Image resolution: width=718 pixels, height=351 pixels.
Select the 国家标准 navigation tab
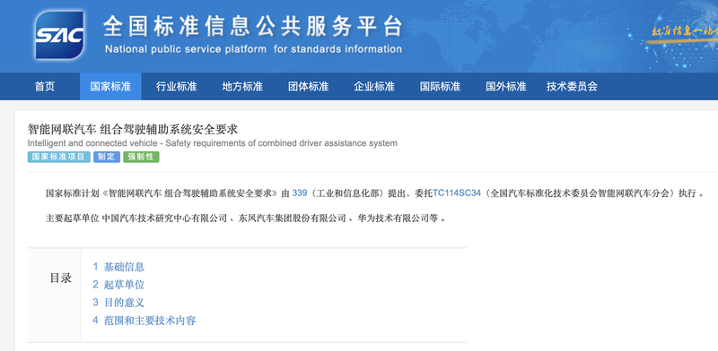(110, 86)
